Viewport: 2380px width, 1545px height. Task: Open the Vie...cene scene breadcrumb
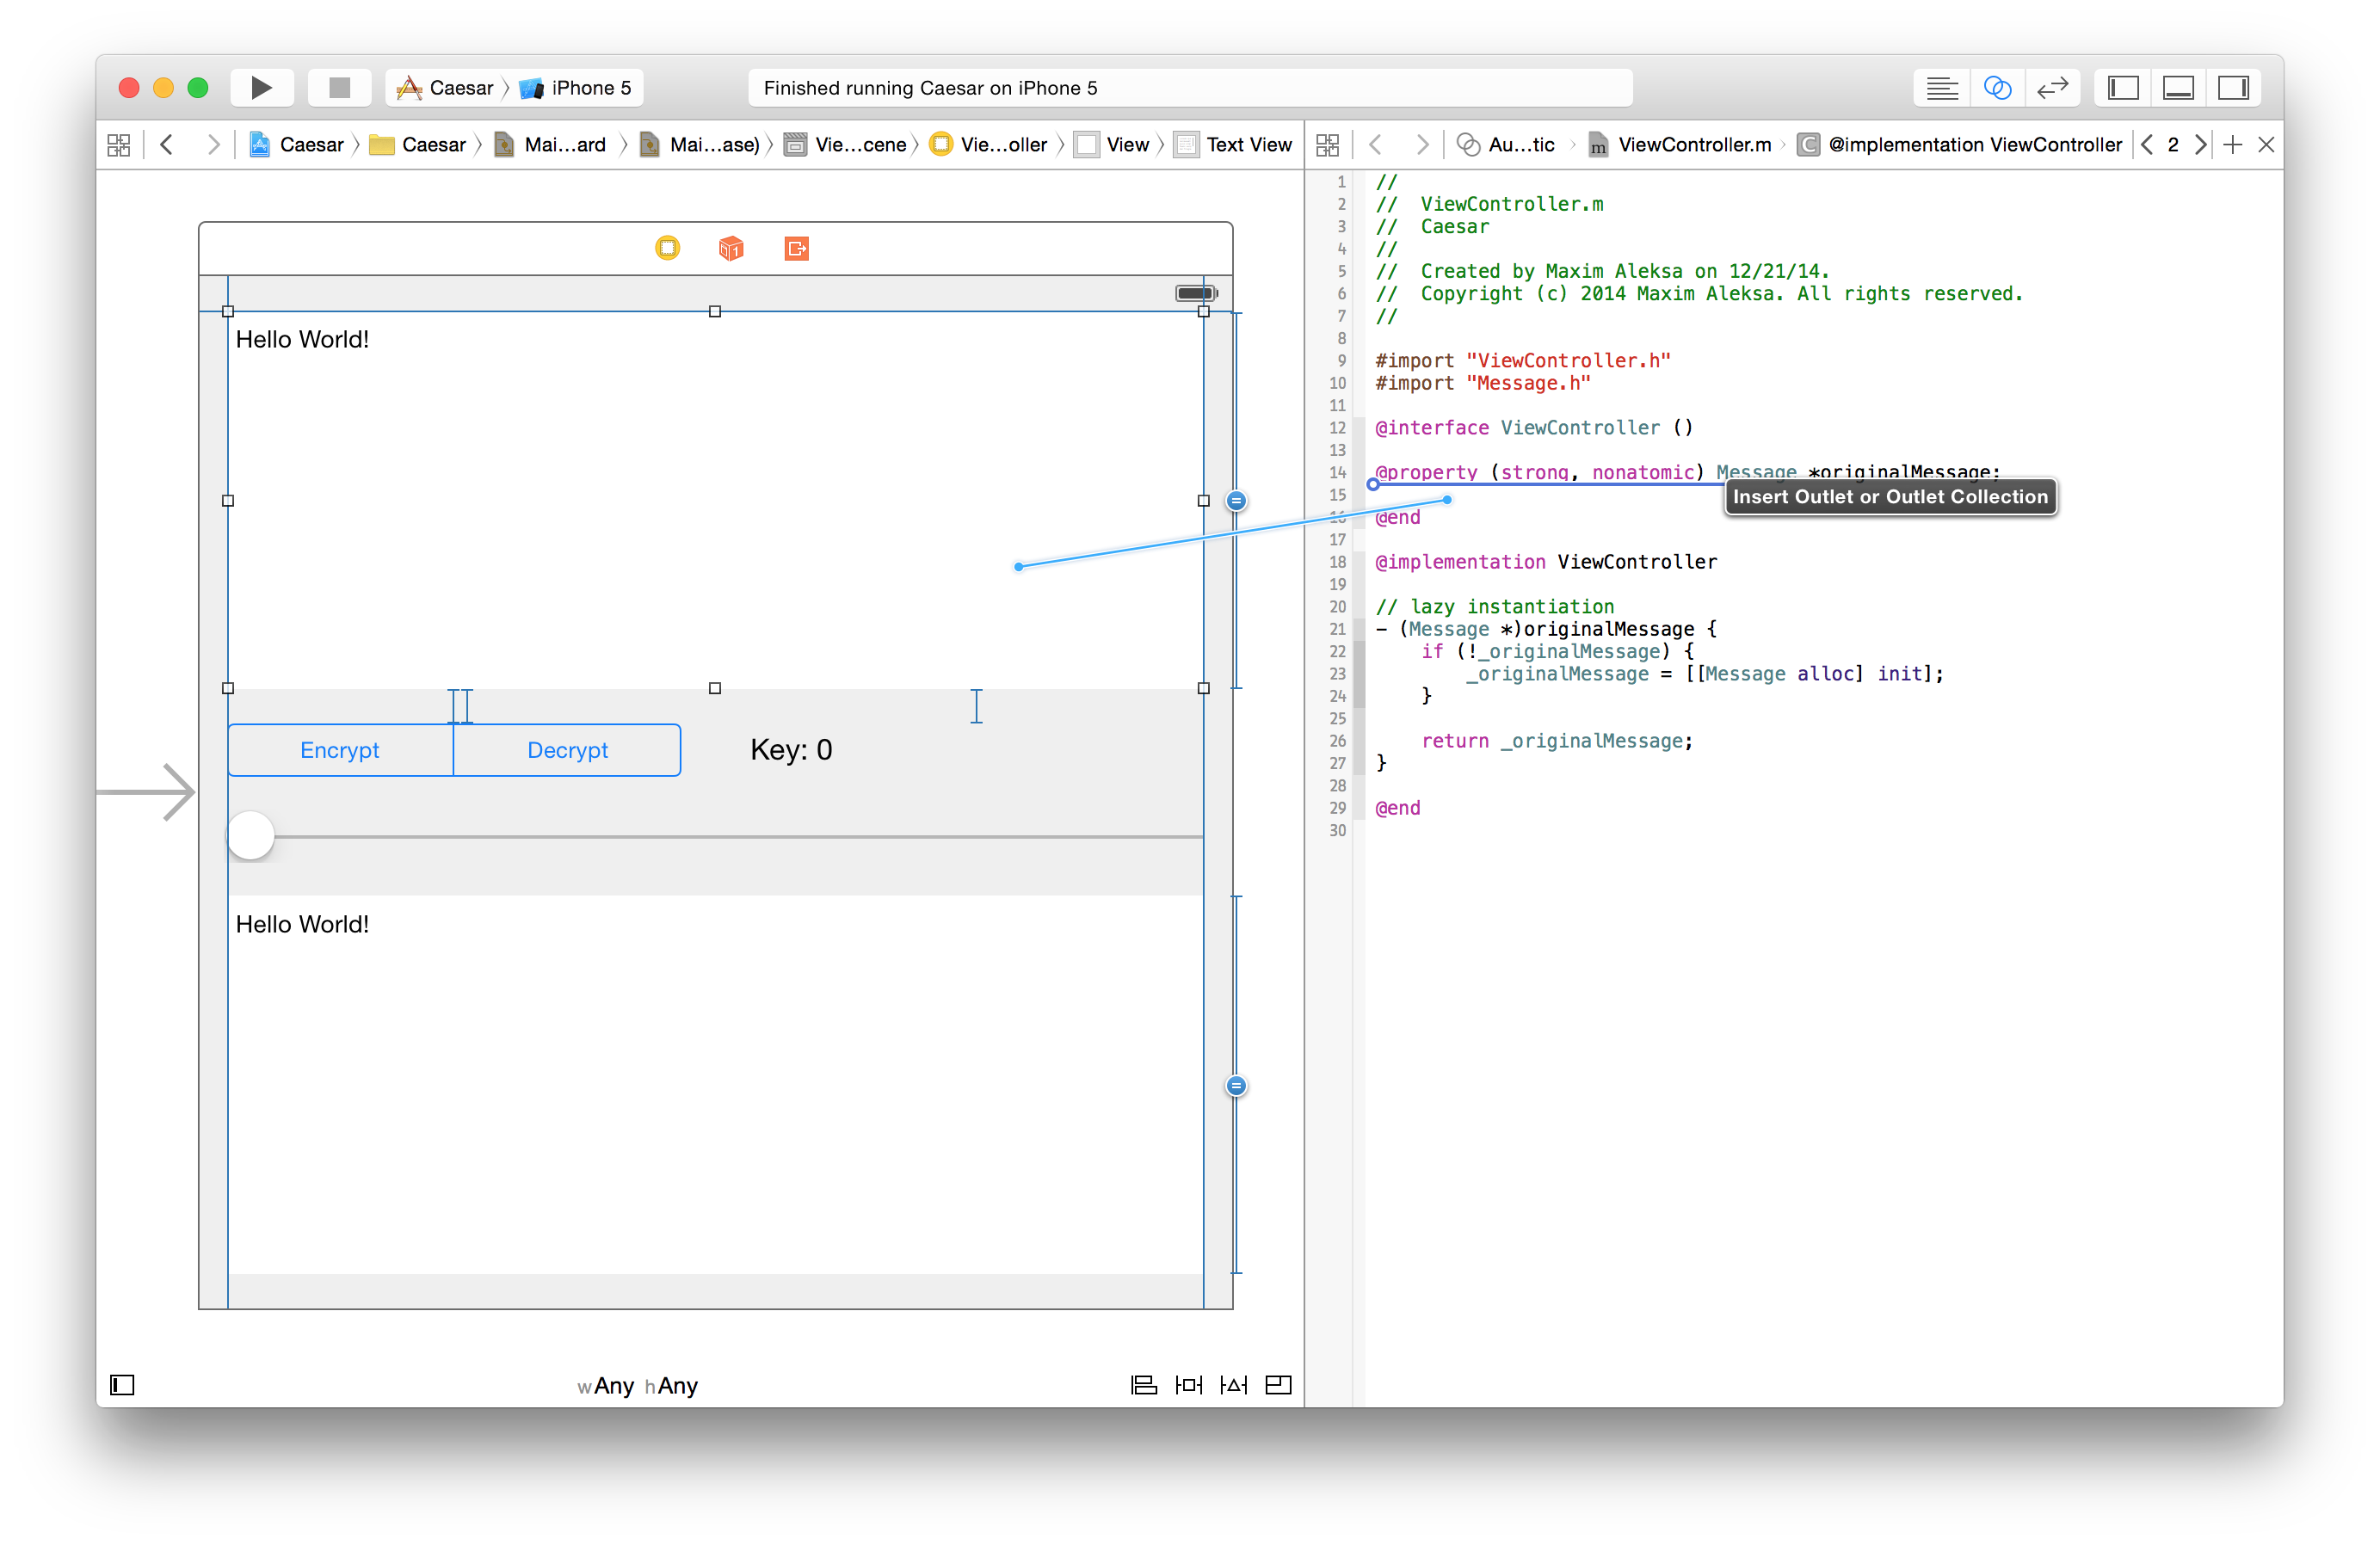[x=846, y=145]
